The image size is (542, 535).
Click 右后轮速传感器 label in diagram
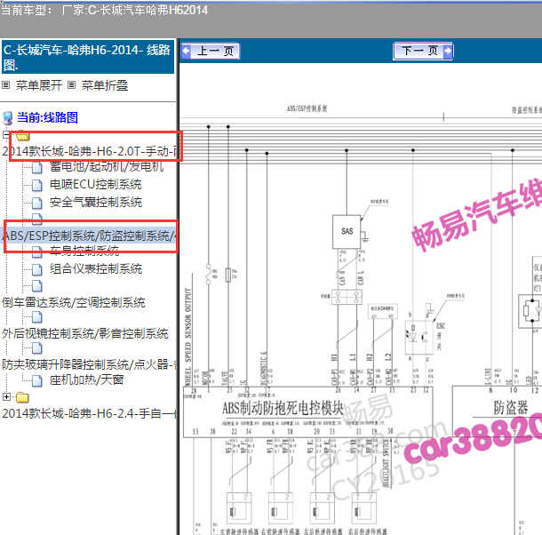tap(368, 531)
